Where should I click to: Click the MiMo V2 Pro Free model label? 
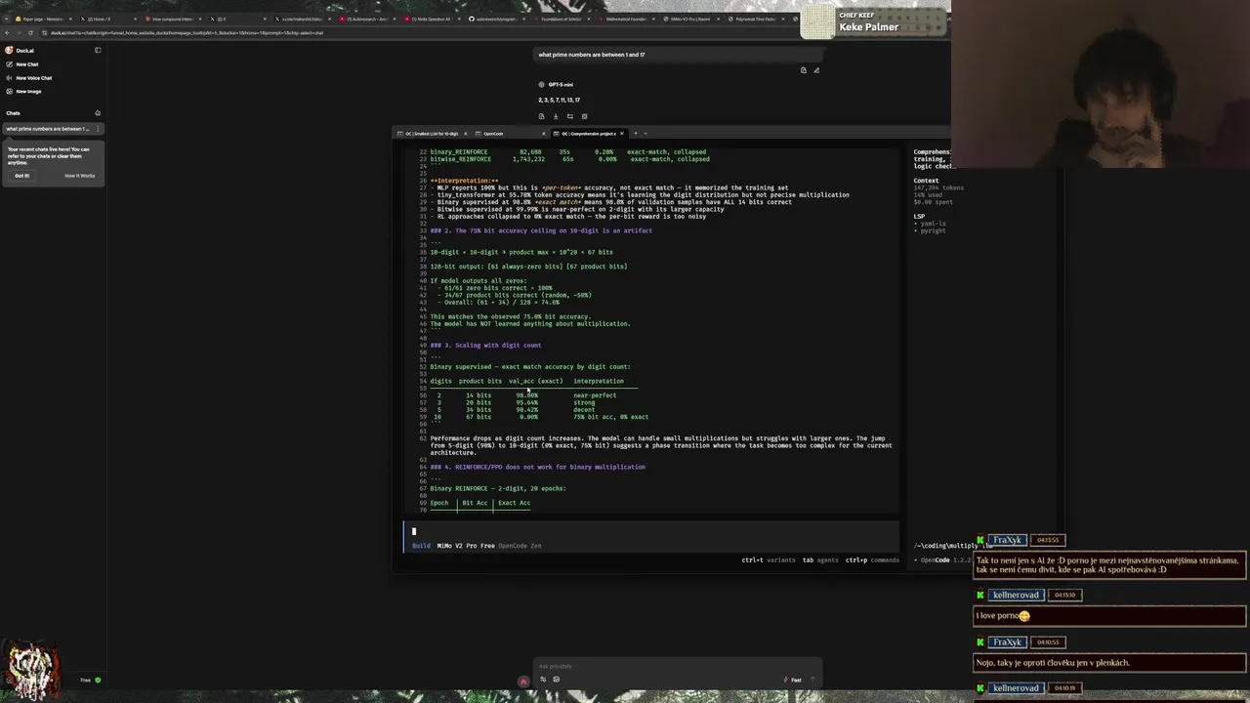466,546
